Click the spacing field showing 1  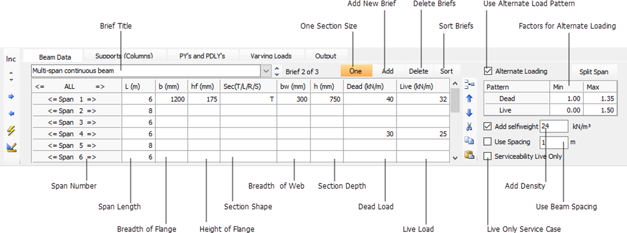coord(554,142)
